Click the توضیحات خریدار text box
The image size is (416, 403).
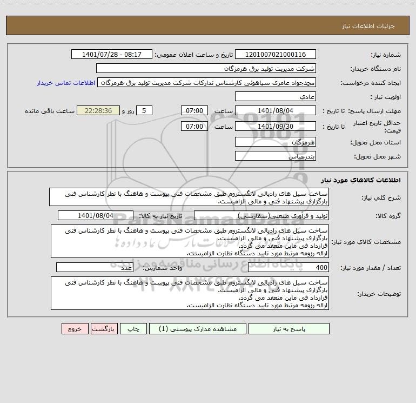coord(190,293)
